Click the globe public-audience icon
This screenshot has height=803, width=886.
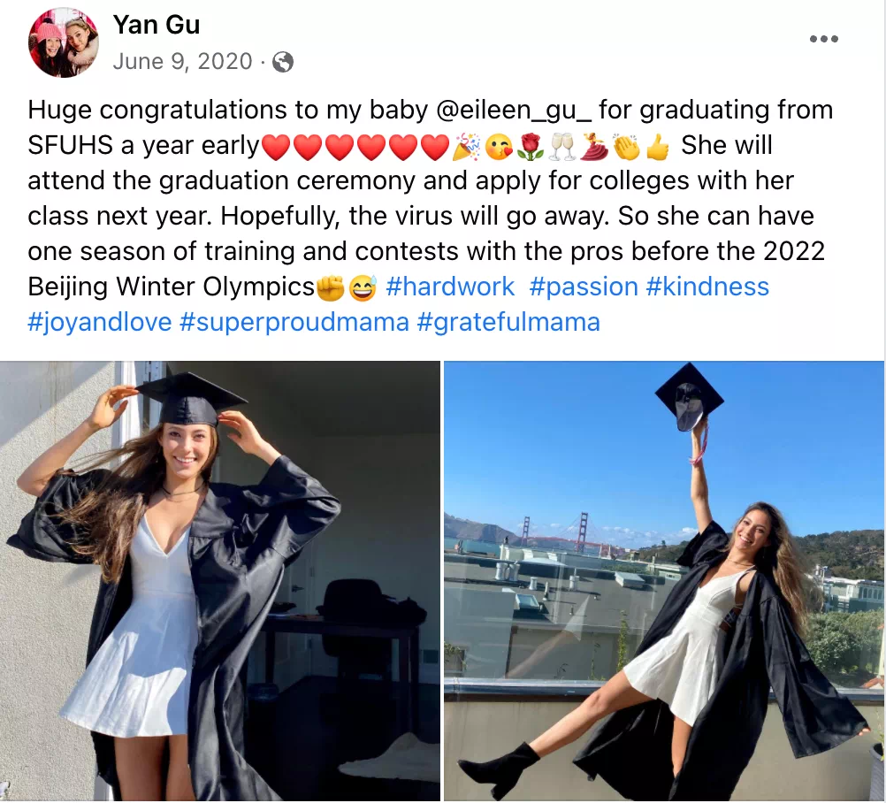click(283, 62)
